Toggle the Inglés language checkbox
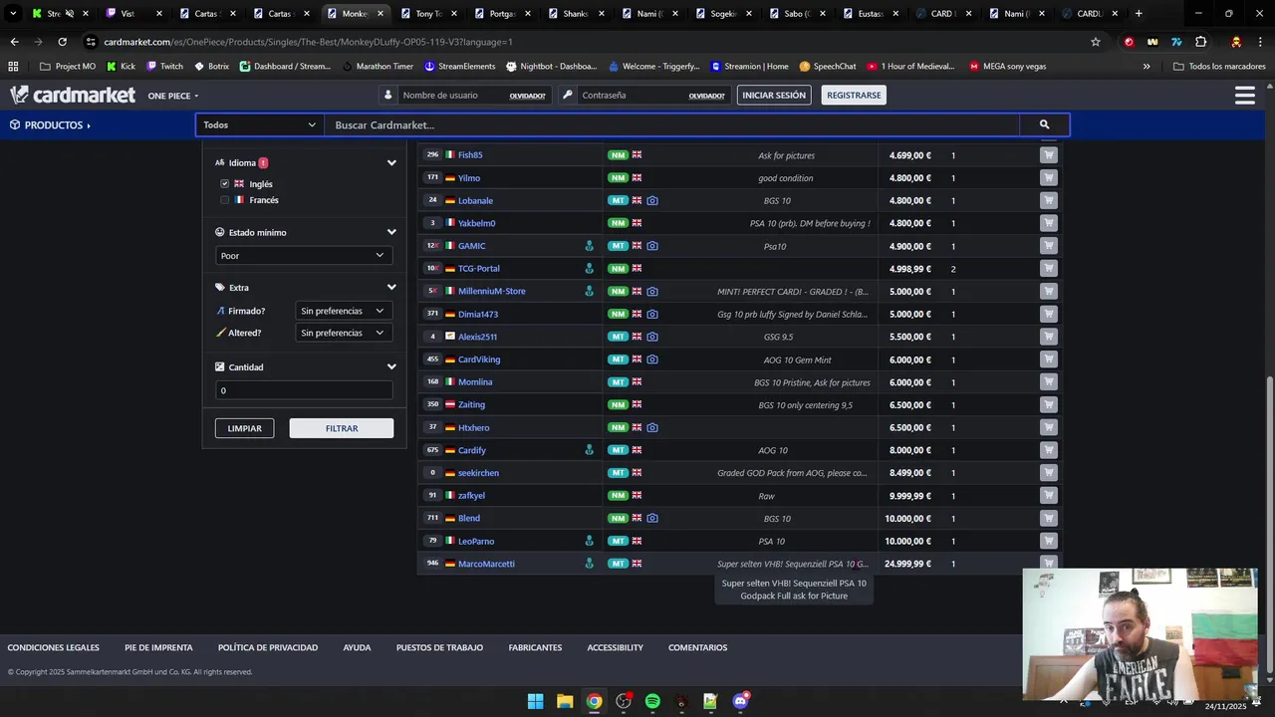This screenshot has width=1275, height=717. point(225,184)
